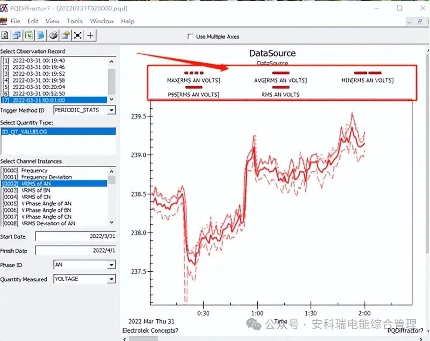This screenshot has width=430, height=341.
Task: Click the plus crosshair toolbar icon
Action: (x=90, y=35)
